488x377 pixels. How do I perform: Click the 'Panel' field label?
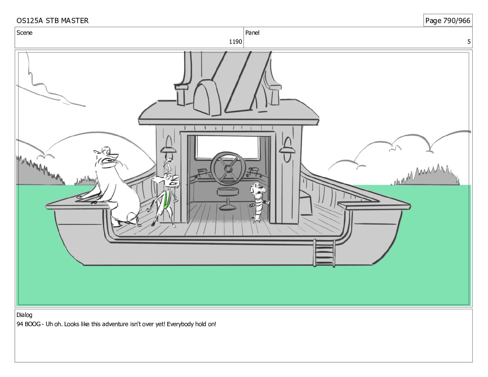click(x=252, y=33)
